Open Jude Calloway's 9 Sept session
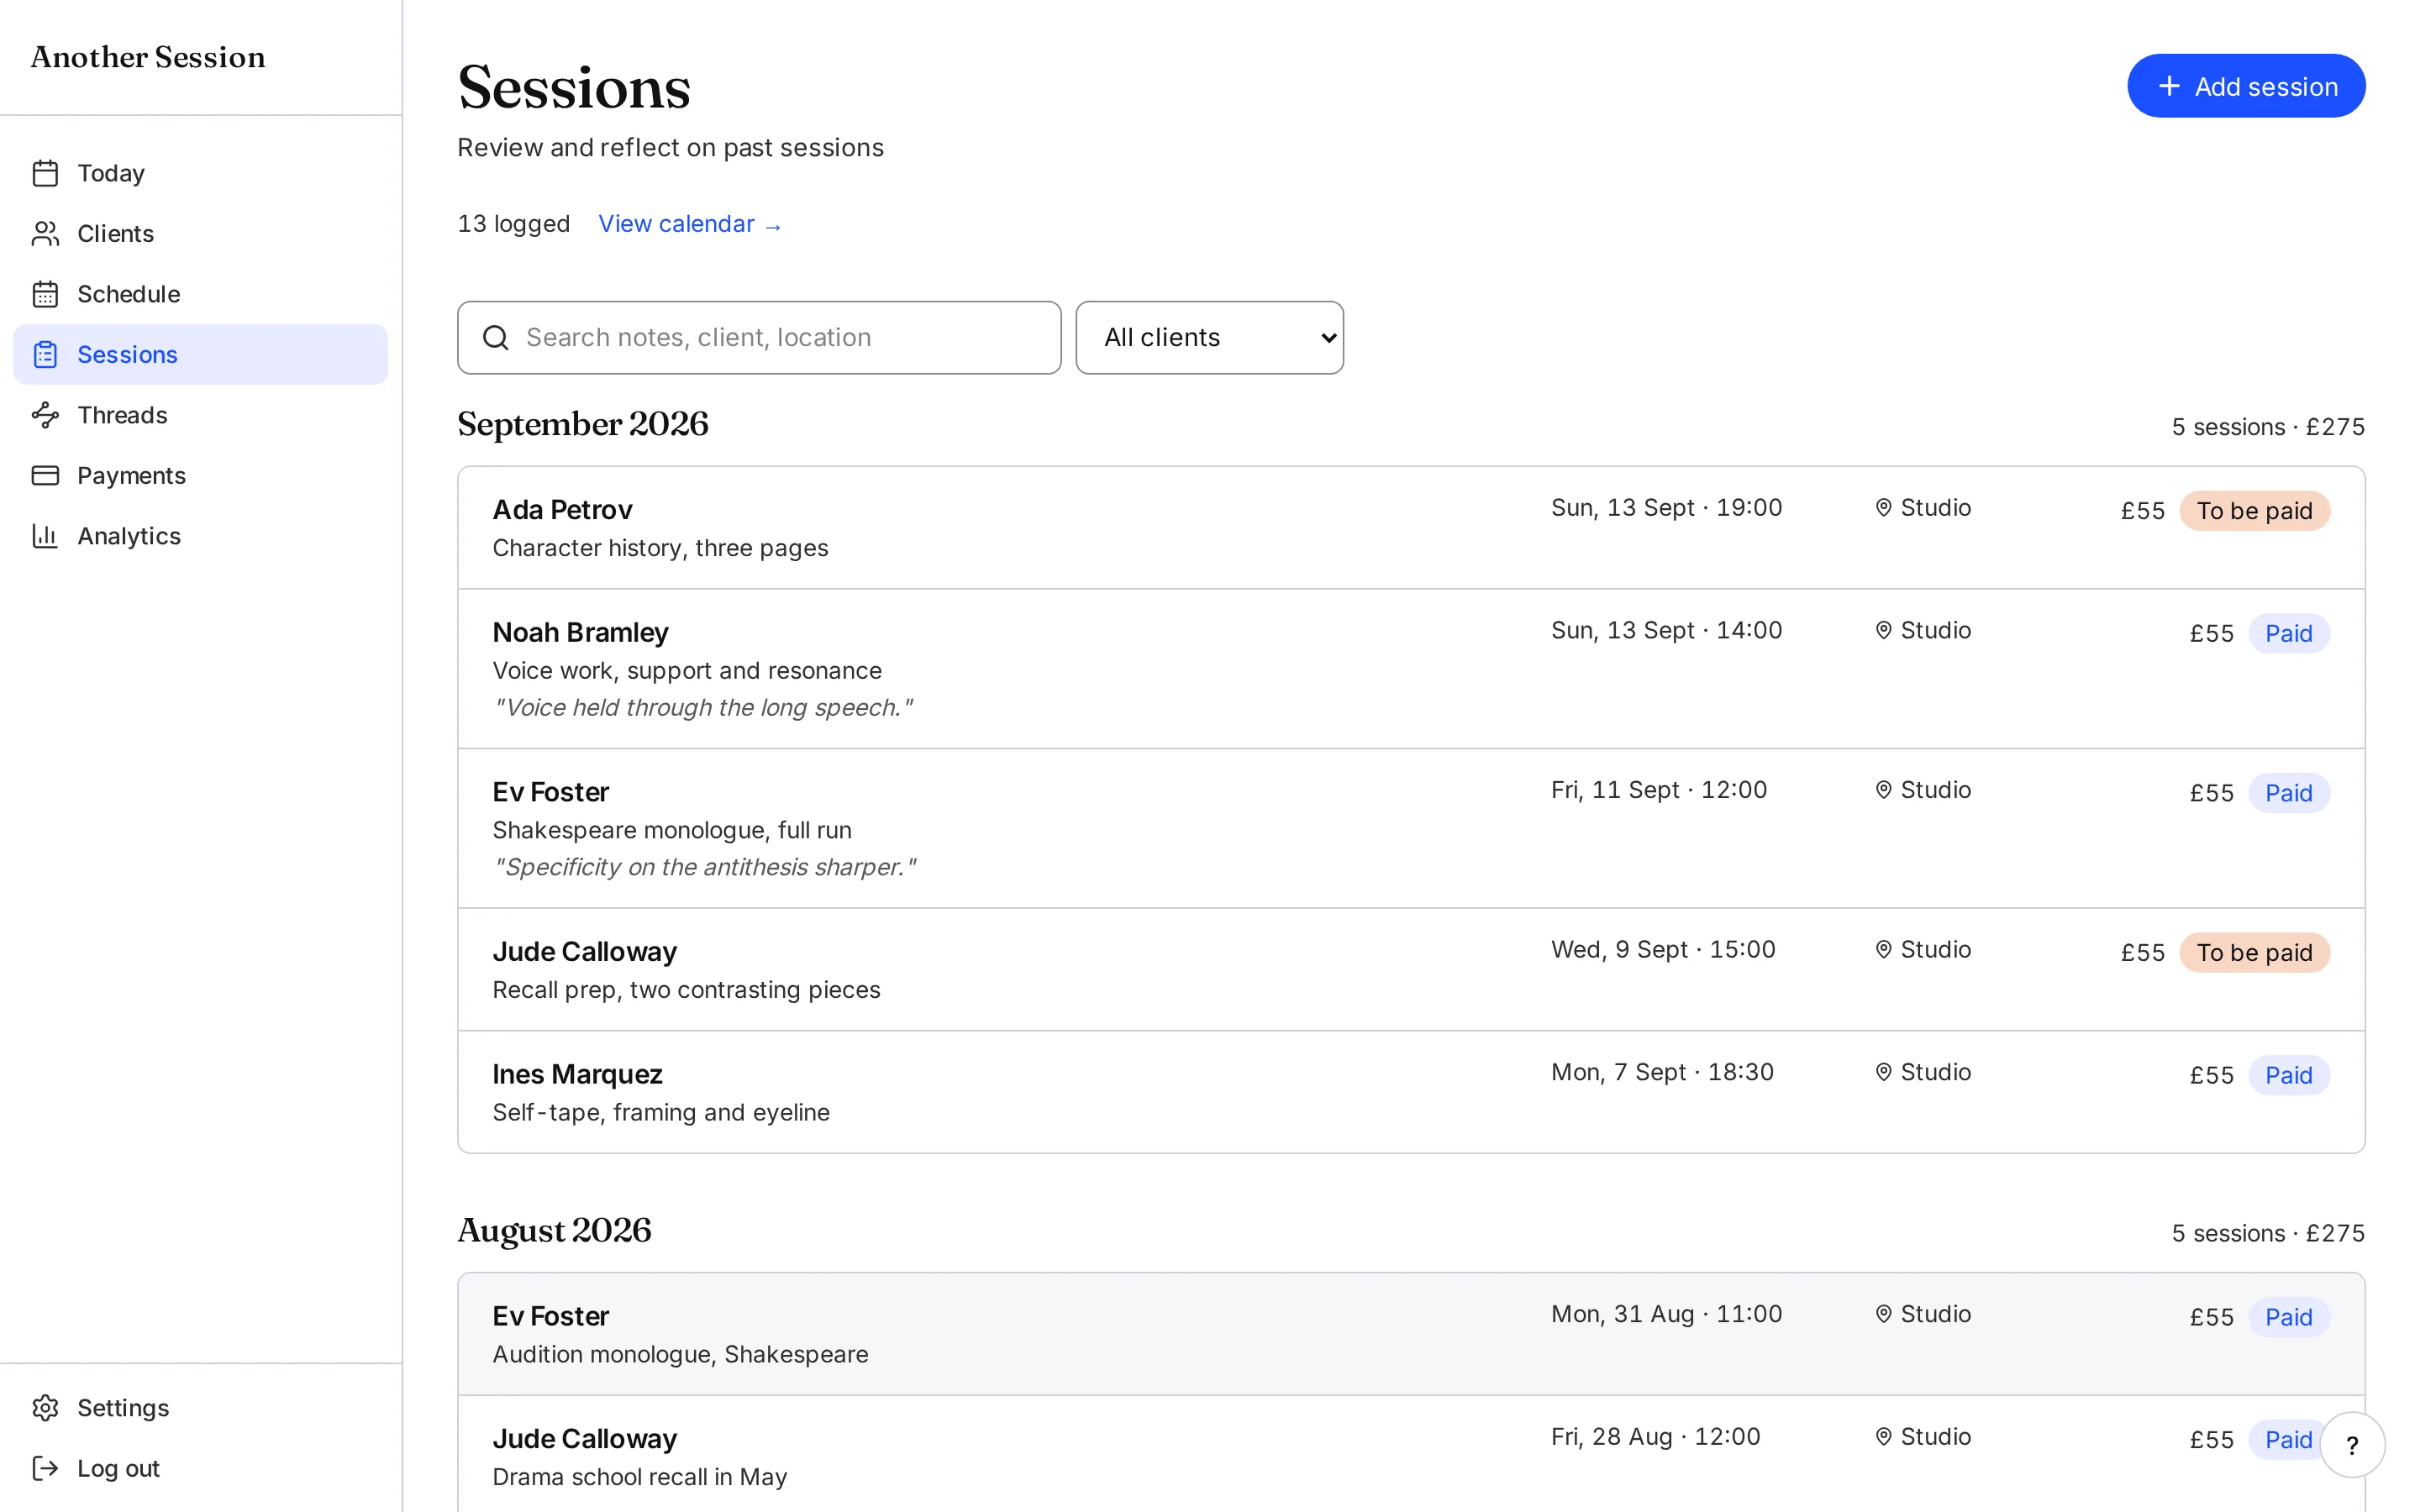 pyautogui.click(x=1411, y=970)
